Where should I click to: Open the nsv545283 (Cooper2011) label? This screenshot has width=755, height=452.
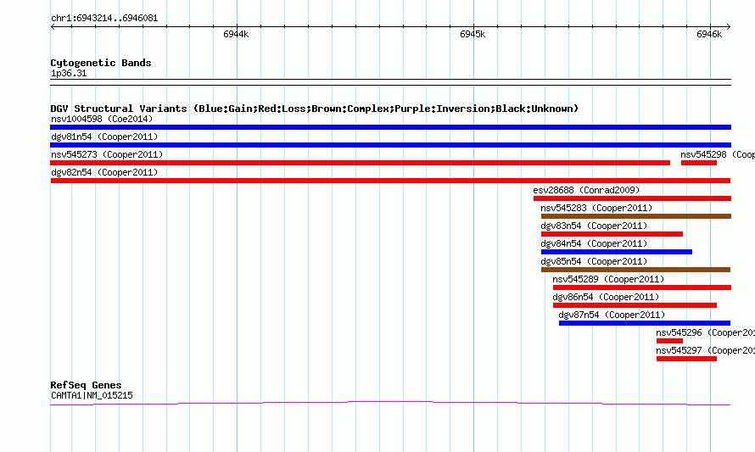pos(596,208)
